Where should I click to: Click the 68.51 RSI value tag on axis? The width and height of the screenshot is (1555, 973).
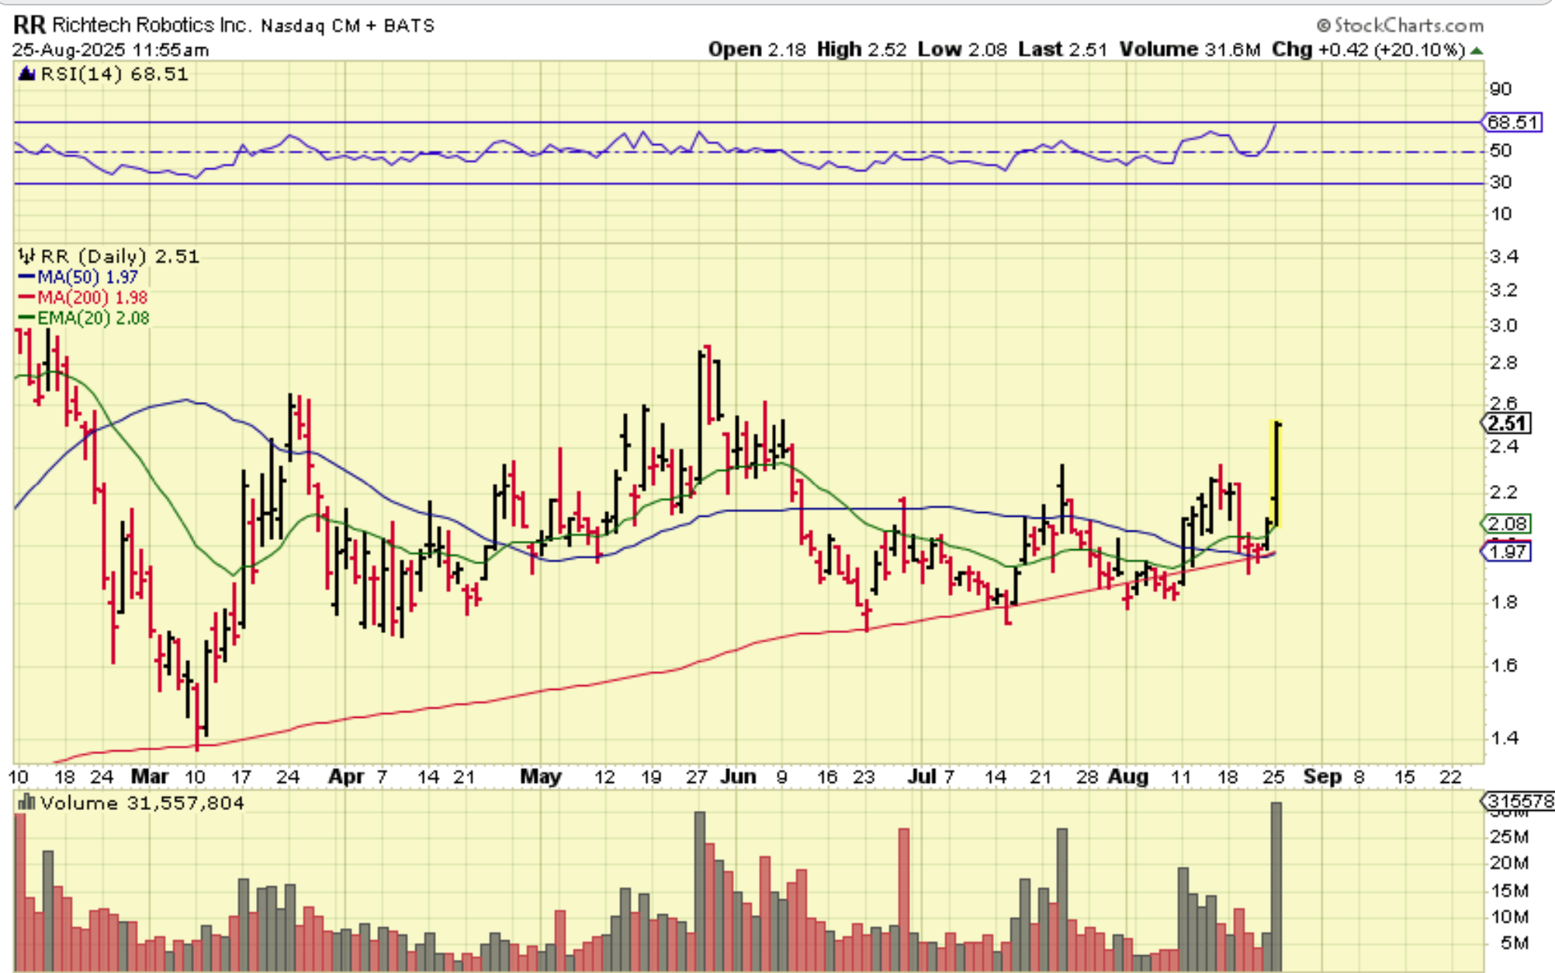[1512, 123]
